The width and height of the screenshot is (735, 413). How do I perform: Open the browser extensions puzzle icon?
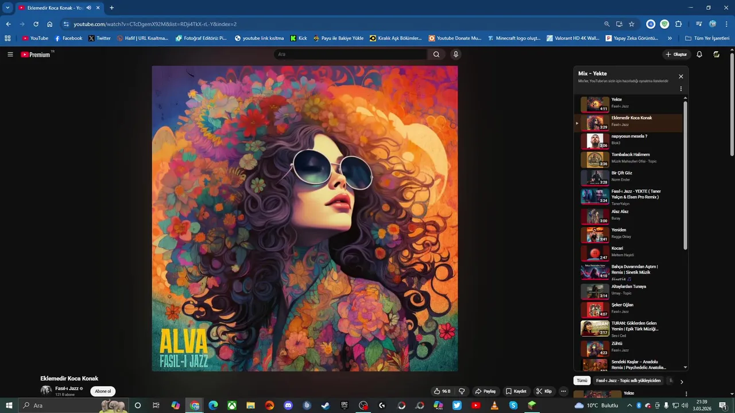(x=678, y=24)
